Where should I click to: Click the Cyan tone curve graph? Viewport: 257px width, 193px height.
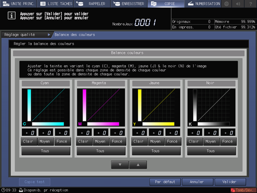click(46, 107)
